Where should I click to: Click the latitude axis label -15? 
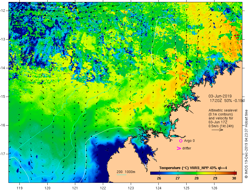coord(3,97)
